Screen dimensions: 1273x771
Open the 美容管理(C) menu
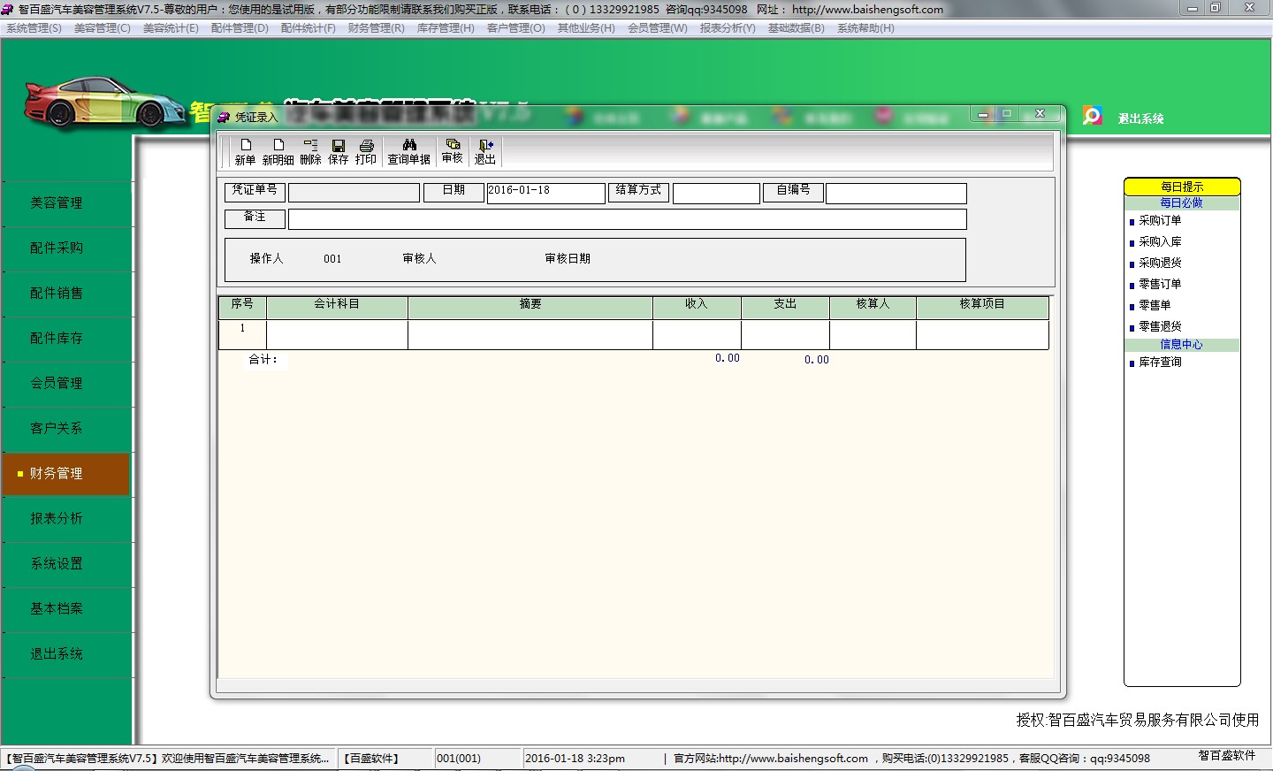[103, 28]
